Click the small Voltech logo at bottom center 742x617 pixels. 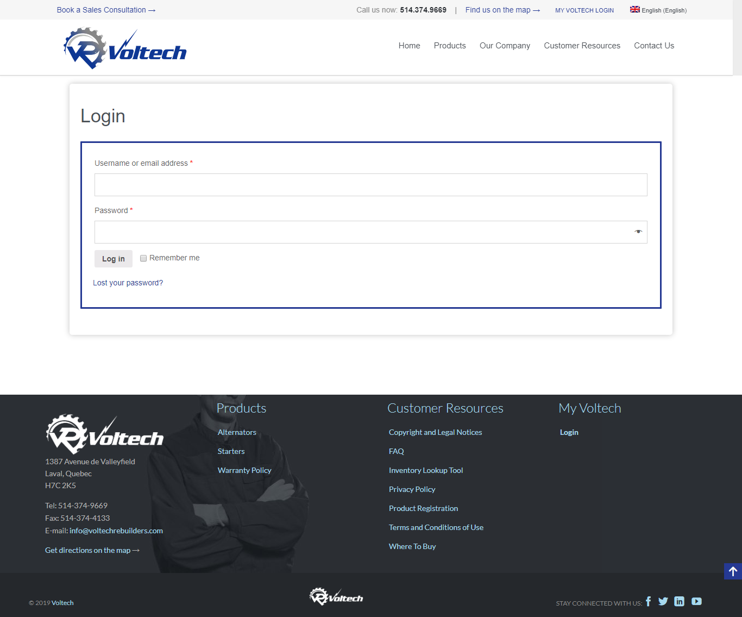coord(336,596)
